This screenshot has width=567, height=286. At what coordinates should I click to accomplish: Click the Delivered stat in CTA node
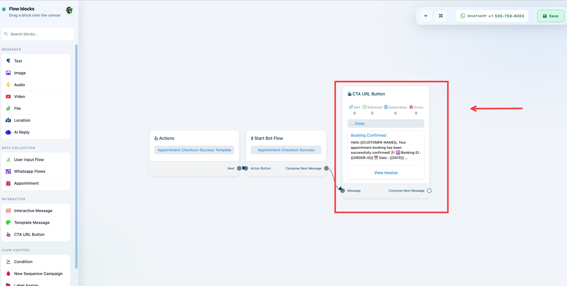click(x=372, y=110)
